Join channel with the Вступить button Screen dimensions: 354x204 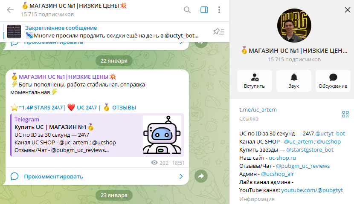[254, 81]
